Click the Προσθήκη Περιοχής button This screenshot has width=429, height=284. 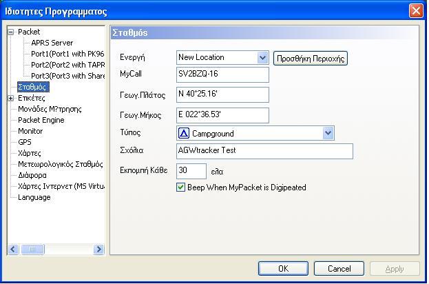[311, 59]
